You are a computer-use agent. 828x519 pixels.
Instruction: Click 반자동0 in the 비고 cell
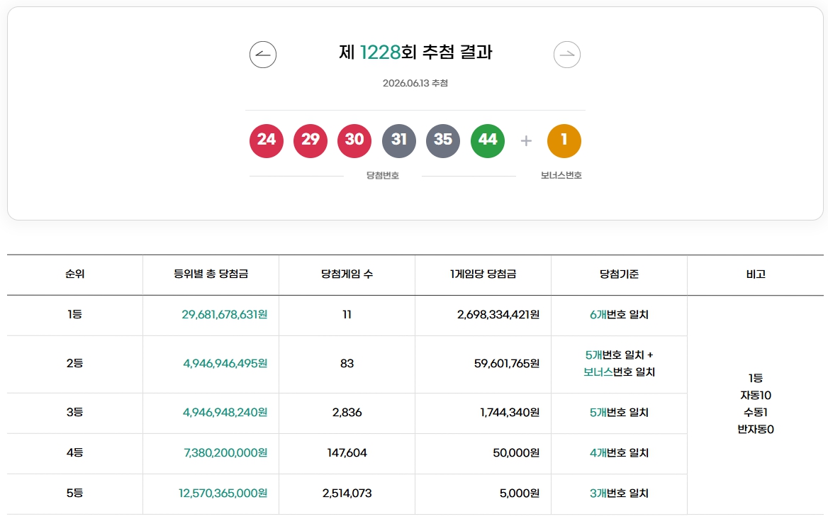click(x=756, y=429)
